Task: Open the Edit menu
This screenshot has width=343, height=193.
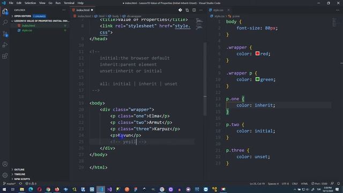Action: [19, 3]
